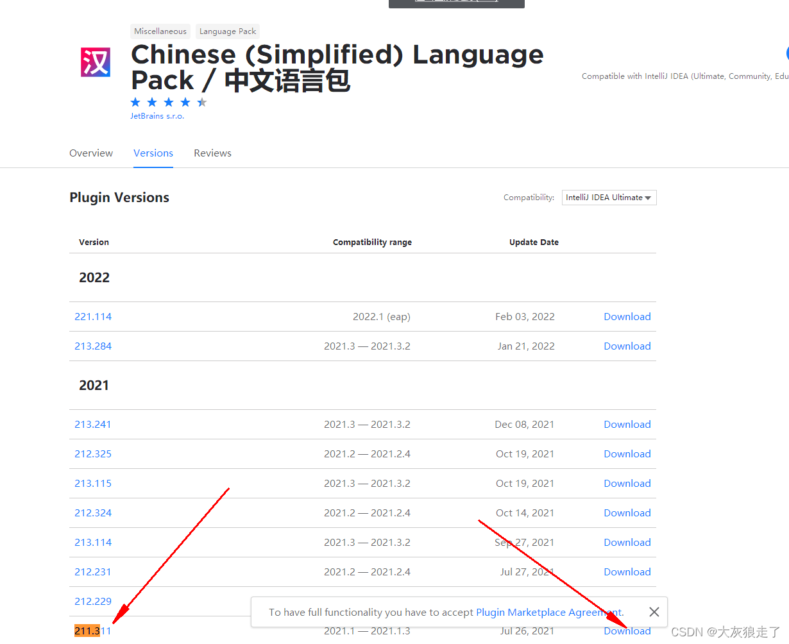
Task: Open the JetBrains s.r.o. vendor link
Action: coord(157,116)
